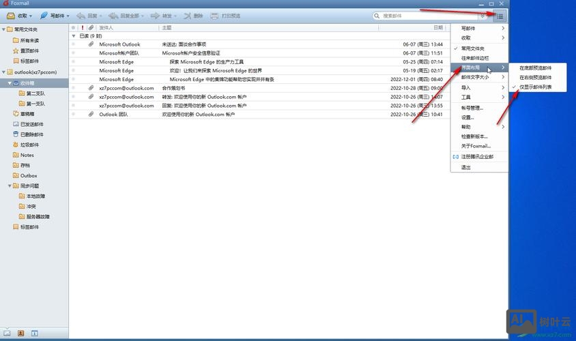This screenshot has height=341, width=576.
Task: Click 帐号管理... in the menu
Action: pos(472,108)
